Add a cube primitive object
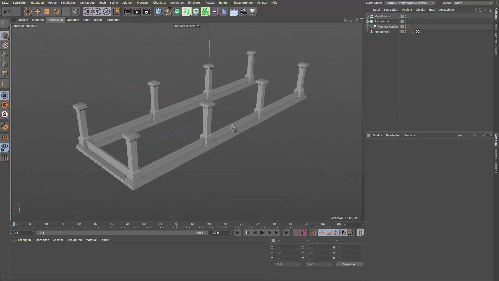This screenshot has height=281, width=499. point(158,11)
